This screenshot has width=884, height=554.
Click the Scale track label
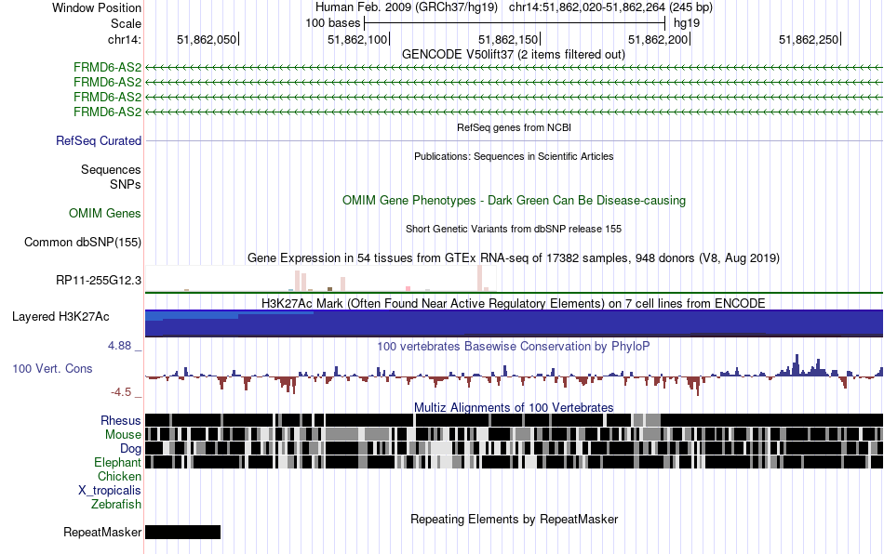click(126, 23)
